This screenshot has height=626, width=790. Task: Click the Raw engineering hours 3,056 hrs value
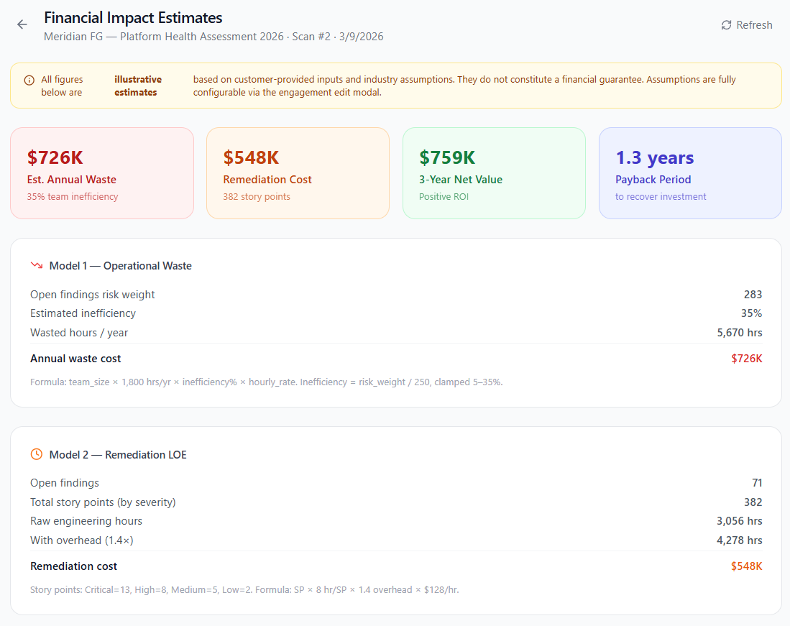739,521
